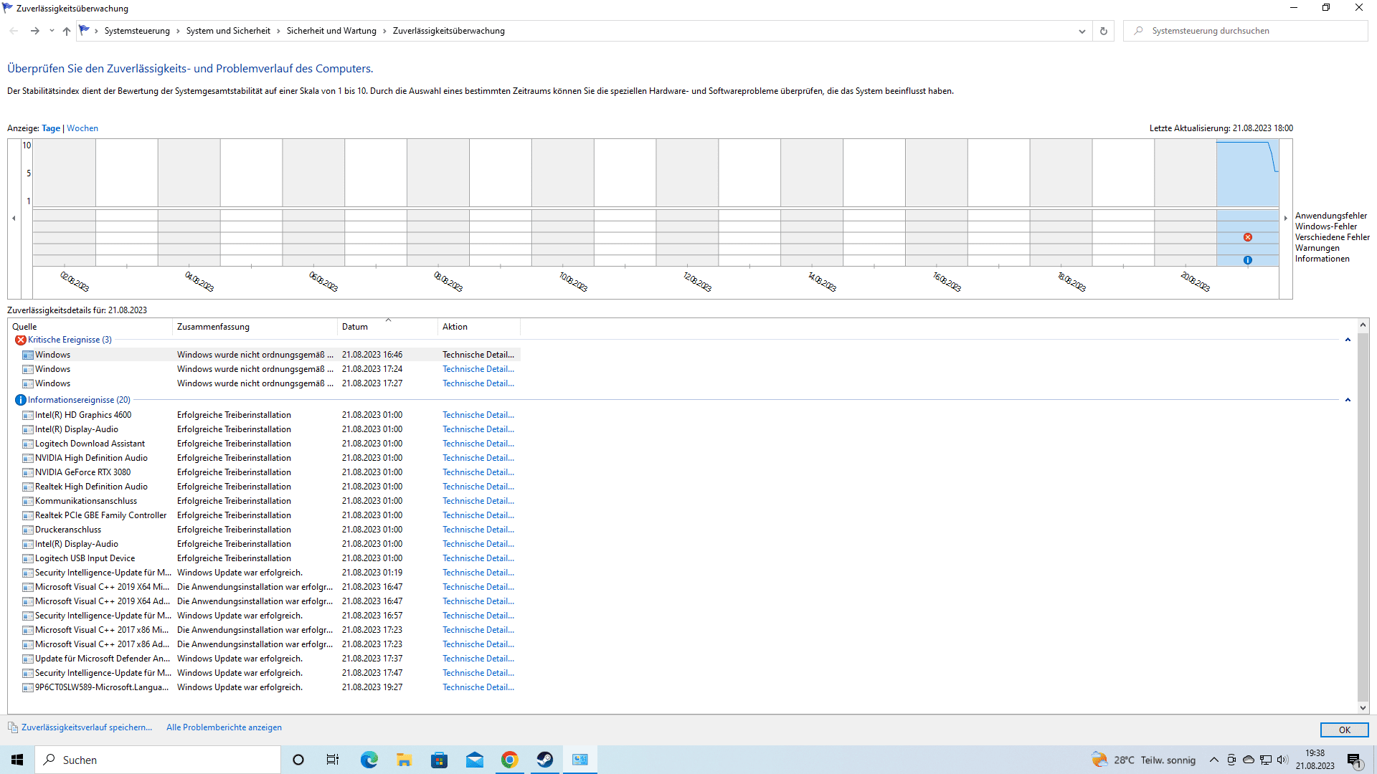The height and width of the screenshot is (774, 1377).
Task: Click Zuverlässigkeitsverlauf speichern link
Action: [x=87, y=727]
